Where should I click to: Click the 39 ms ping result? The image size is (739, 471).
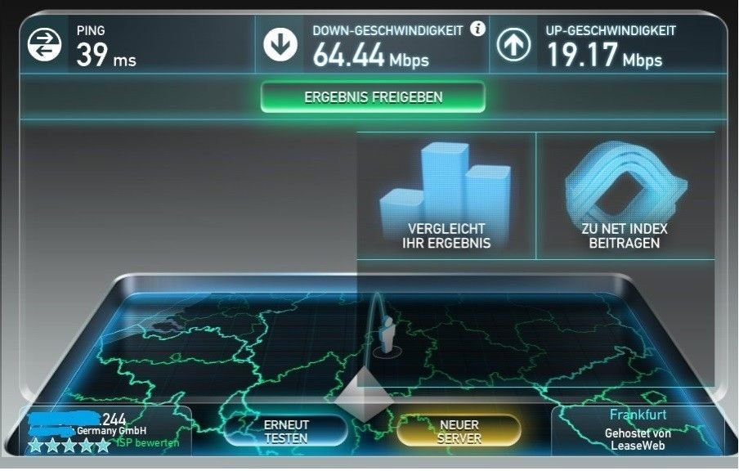[x=106, y=56]
